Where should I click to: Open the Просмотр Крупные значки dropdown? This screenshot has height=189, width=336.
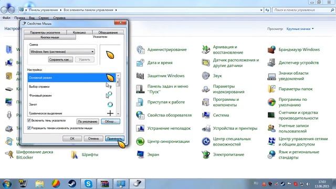(x=300, y=29)
